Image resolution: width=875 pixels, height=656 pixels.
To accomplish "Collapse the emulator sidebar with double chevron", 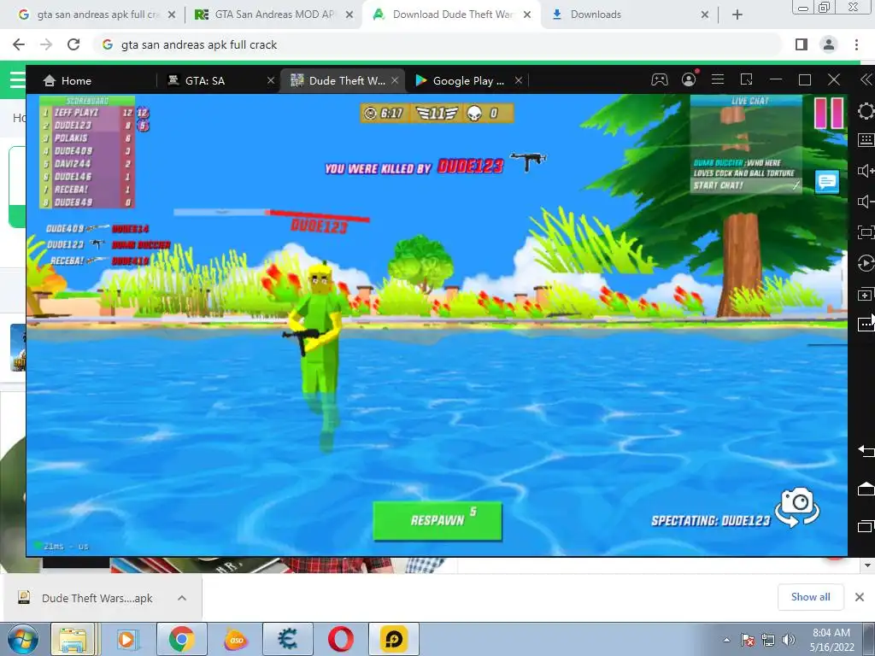I will tap(866, 79).
